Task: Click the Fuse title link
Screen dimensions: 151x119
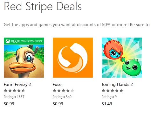Action: tap(57, 85)
